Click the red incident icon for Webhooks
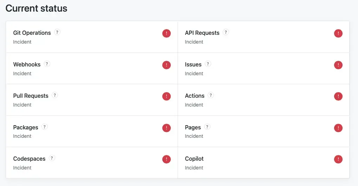This screenshot has height=186, width=358. (x=167, y=65)
